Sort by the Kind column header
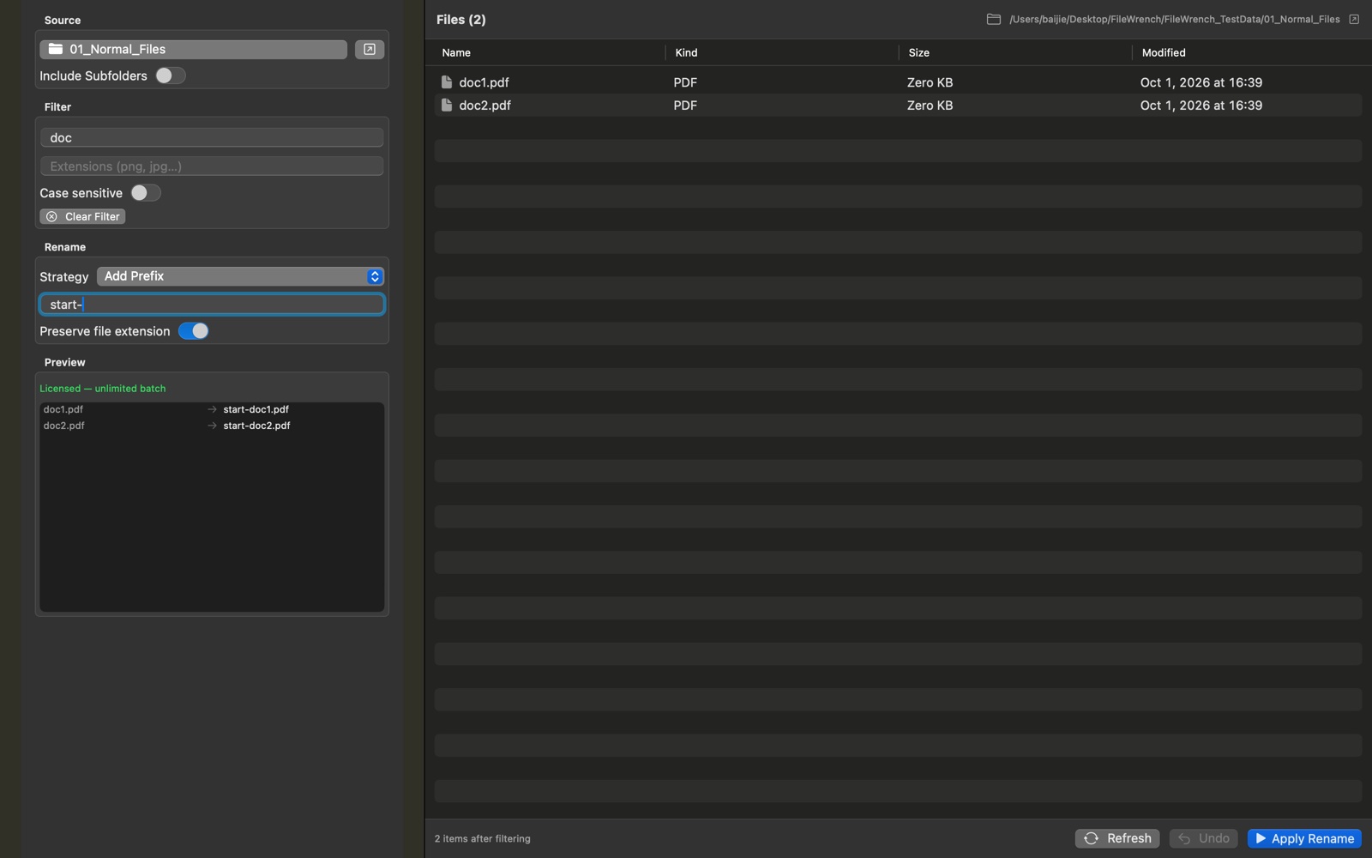 coord(686,52)
